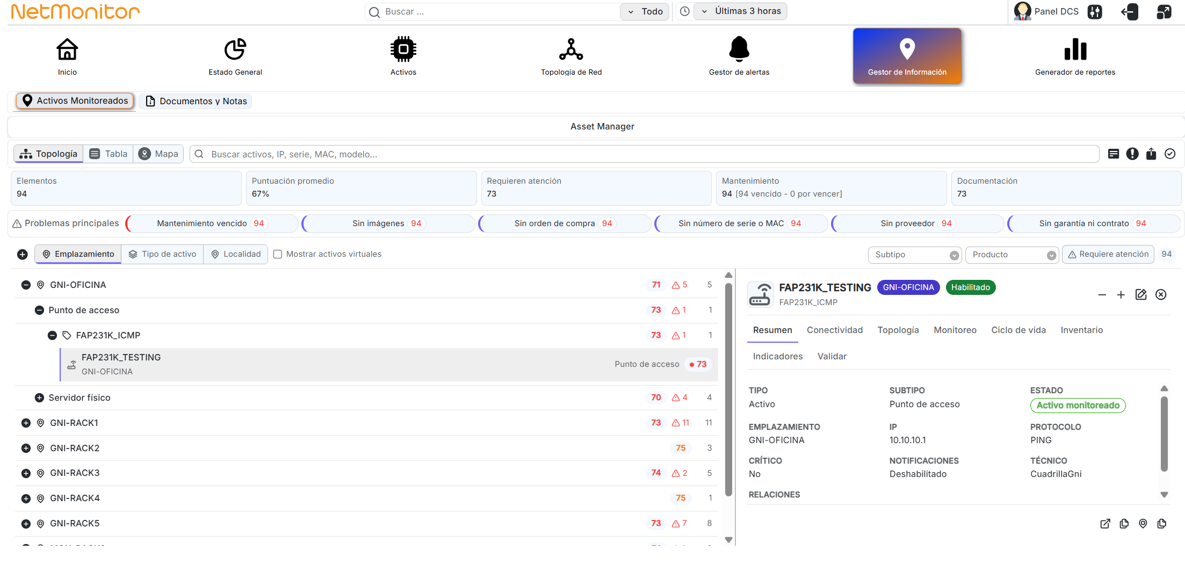Toggle Requiere atención filter
This screenshot has height=564, width=1185.
[1109, 254]
